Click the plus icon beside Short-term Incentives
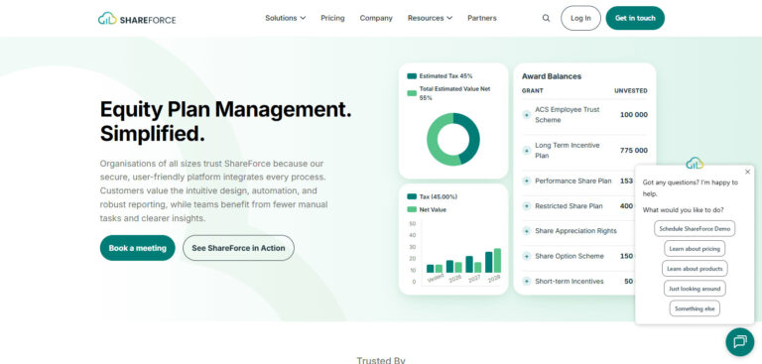Screen dimensions: 762x364 [526, 282]
